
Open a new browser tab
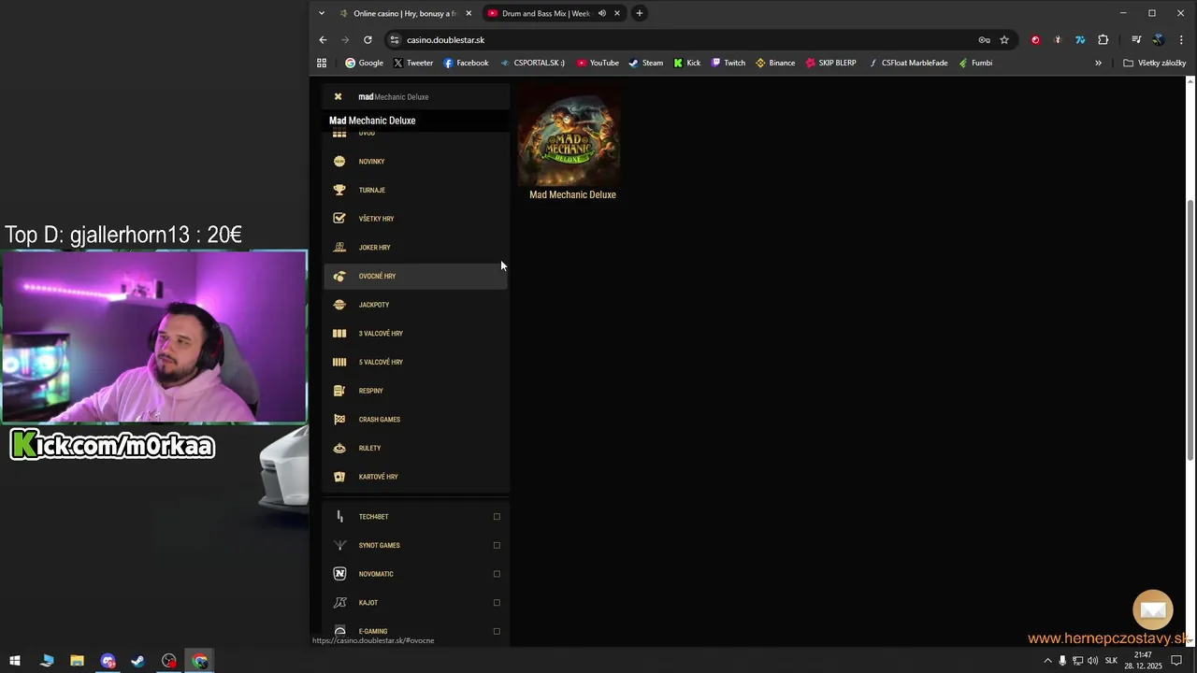[640, 13]
